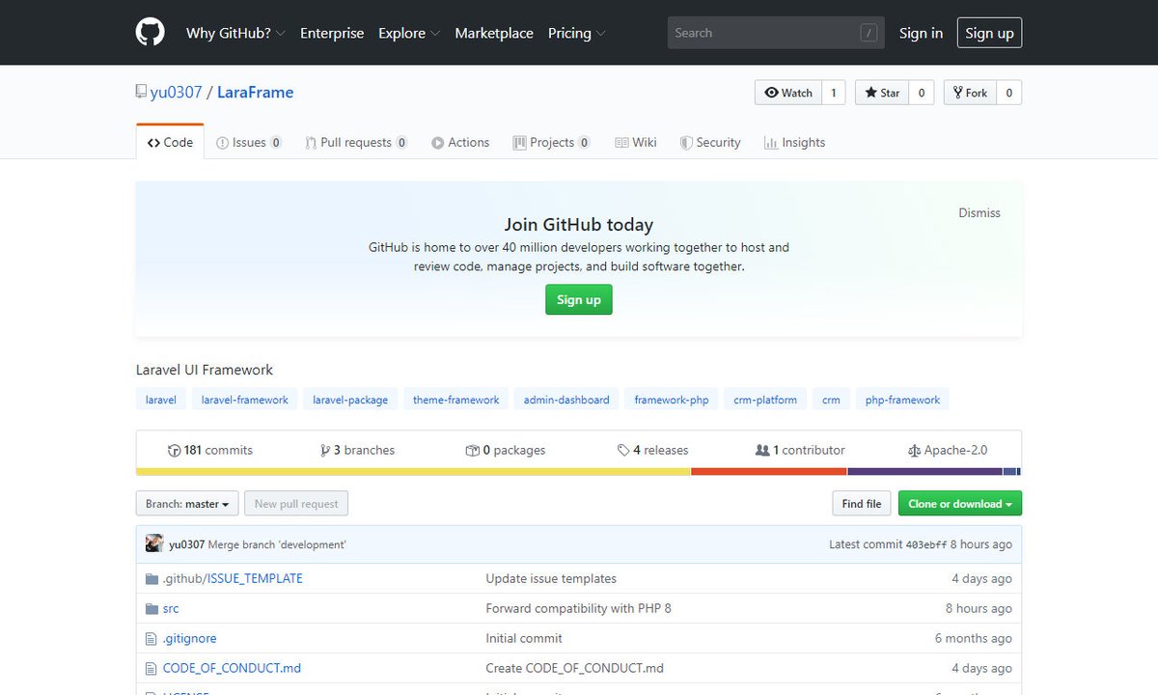1158x695 pixels.
Task: Click the Watch count of 1
Action: click(834, 93)
